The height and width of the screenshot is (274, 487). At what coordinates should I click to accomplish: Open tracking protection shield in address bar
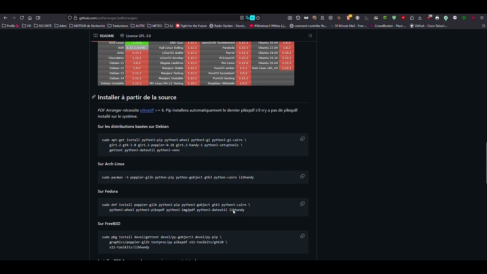[x=70, y=18]
